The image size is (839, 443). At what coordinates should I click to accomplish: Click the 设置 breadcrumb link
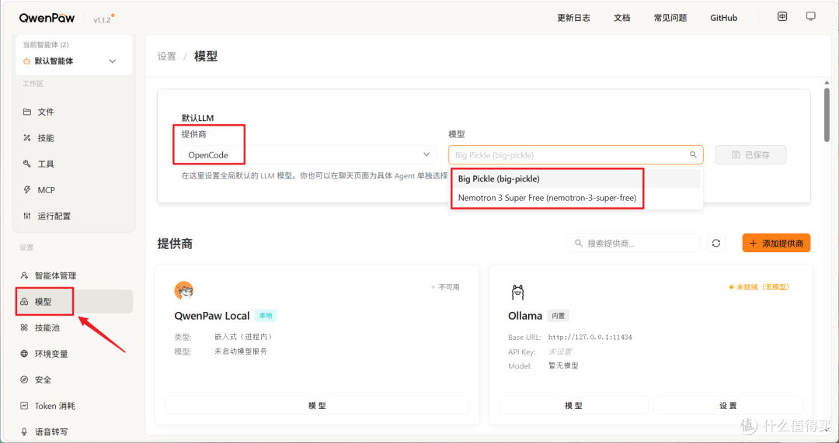[166, 56]
